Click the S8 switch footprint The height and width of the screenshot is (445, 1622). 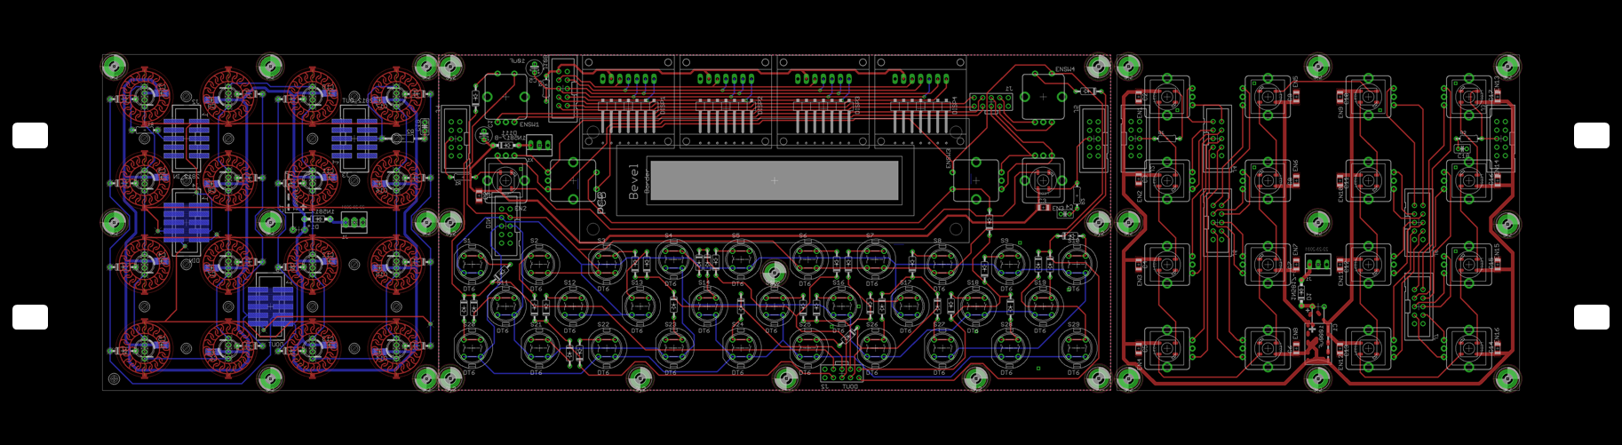942,264
